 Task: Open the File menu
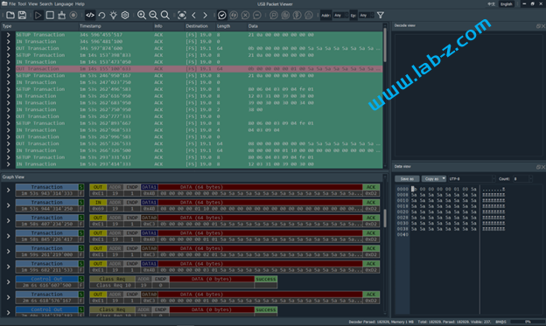click(12, 3)
